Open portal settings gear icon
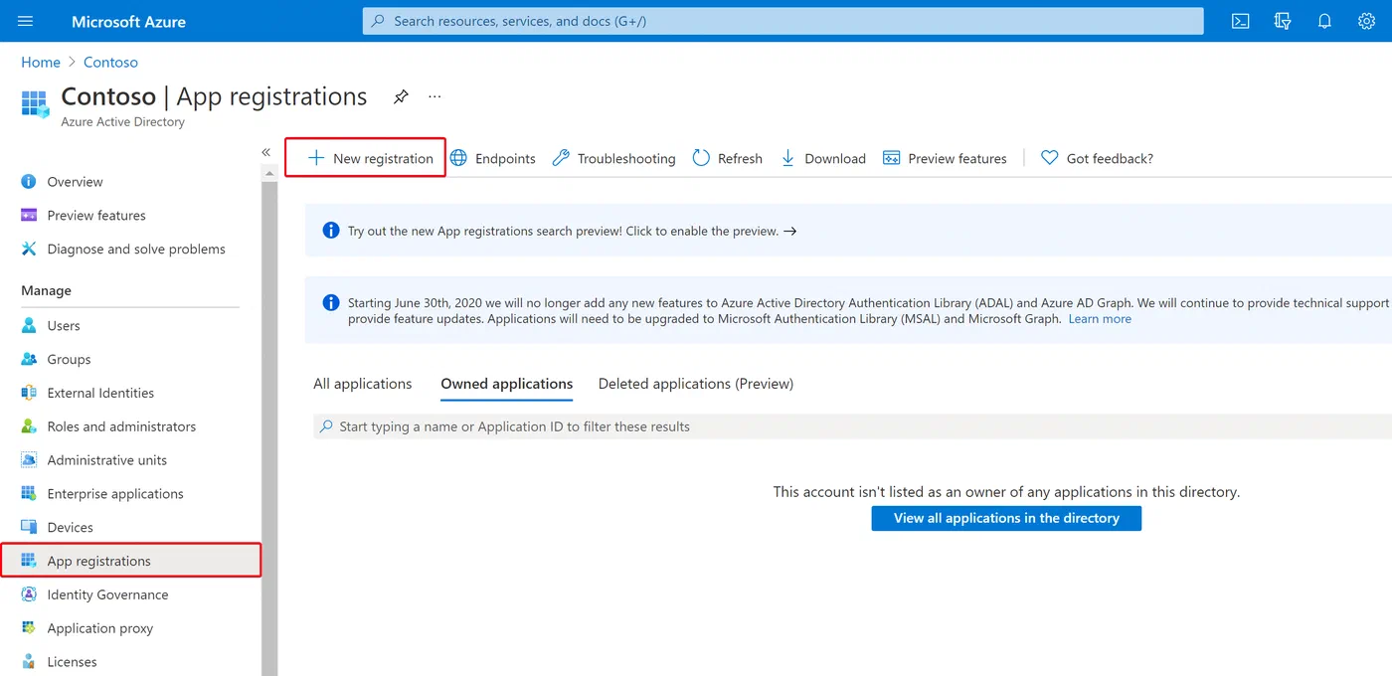Viewport: 1392px width, 676px height. (x=1366, y=21)
